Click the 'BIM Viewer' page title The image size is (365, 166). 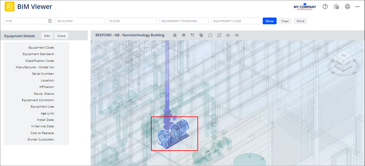pos(35,7)
